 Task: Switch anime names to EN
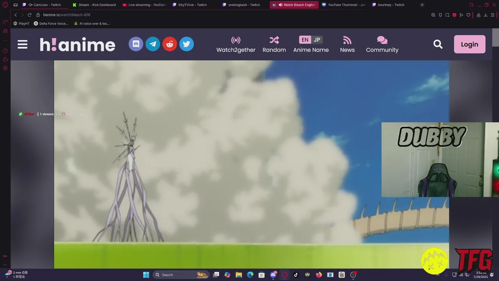coord(305,40)
